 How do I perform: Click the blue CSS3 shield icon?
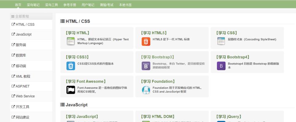[x=70, y=66]
